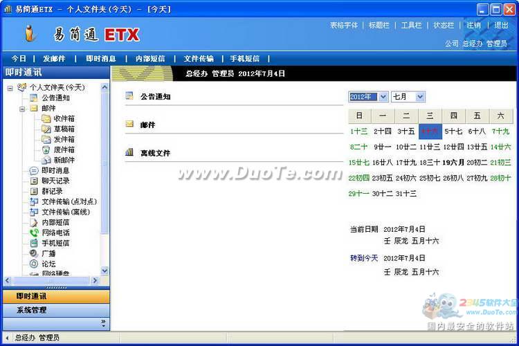Click the 文件传输(点对点) icon
Image resolution: width=519 pixels, height=346 pixels.
tap(34, 201)
